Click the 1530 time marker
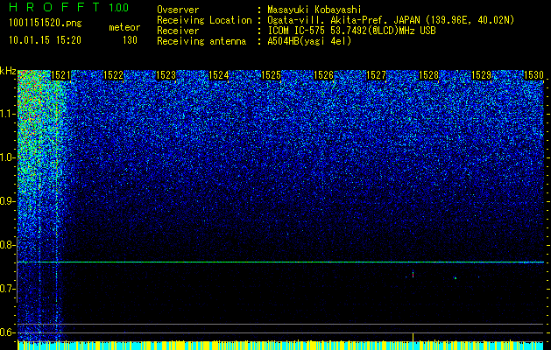The image size is (551, 350). (533, 75)
